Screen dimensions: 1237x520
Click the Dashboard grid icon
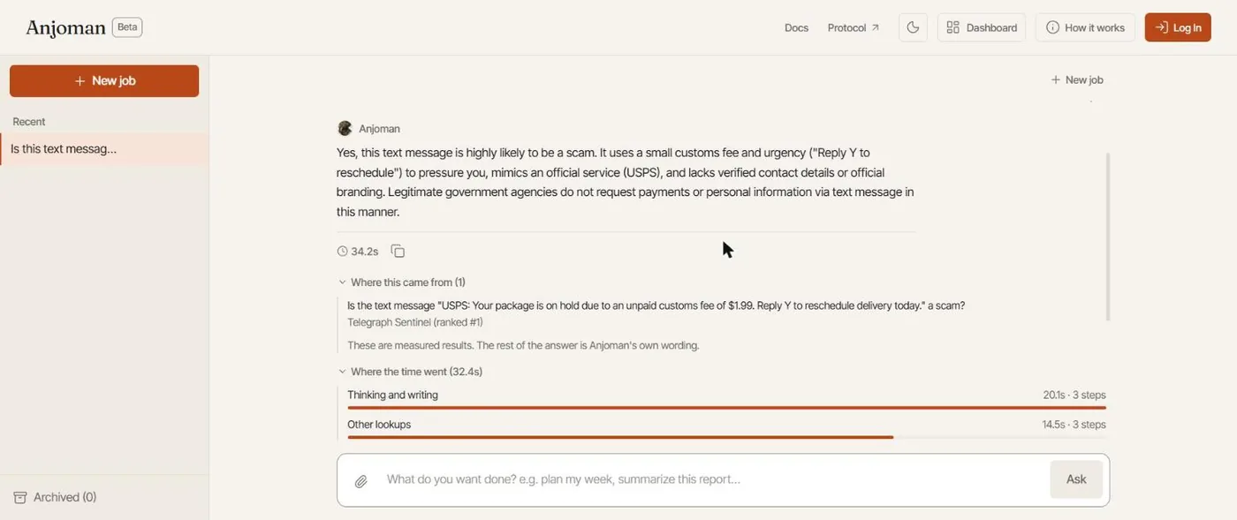[x=952, y=27]
